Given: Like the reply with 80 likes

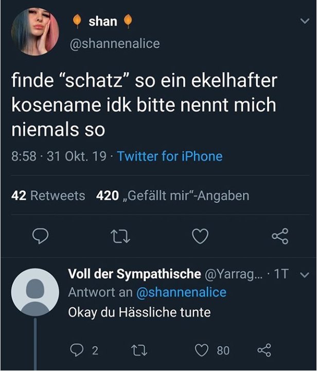Looking at the screenshot, I should 201,350.
